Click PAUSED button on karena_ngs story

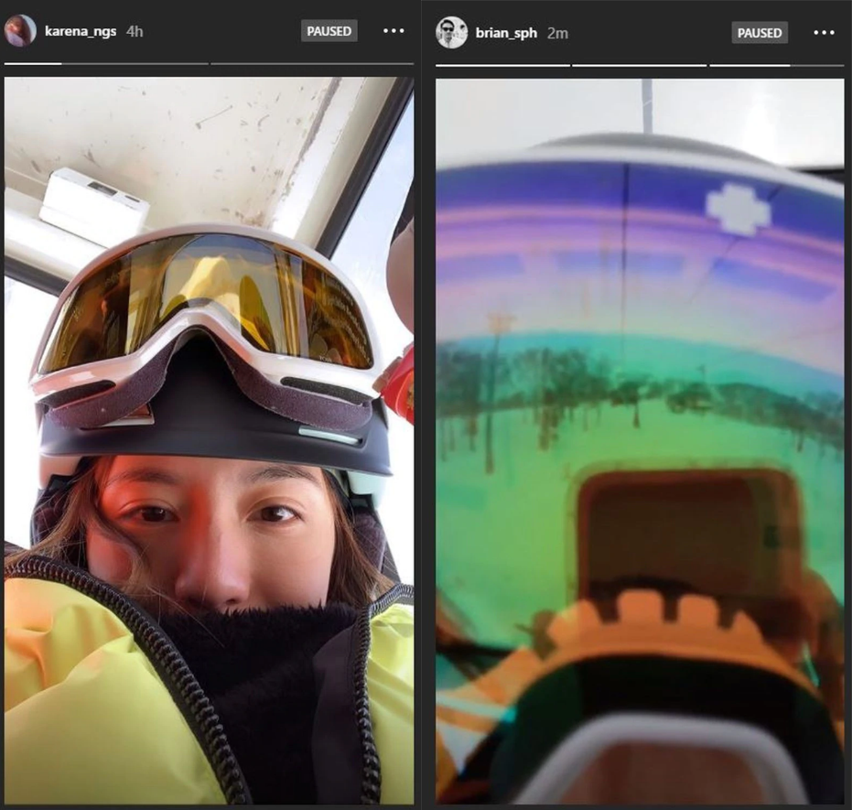pyautogui.click(x=329, y=31)
